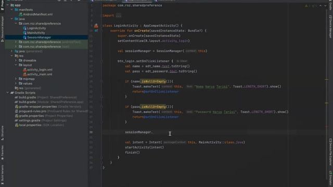Click the manifest file icon beside AndroidManifest.xml
The image size is (333, 187).
21,15
